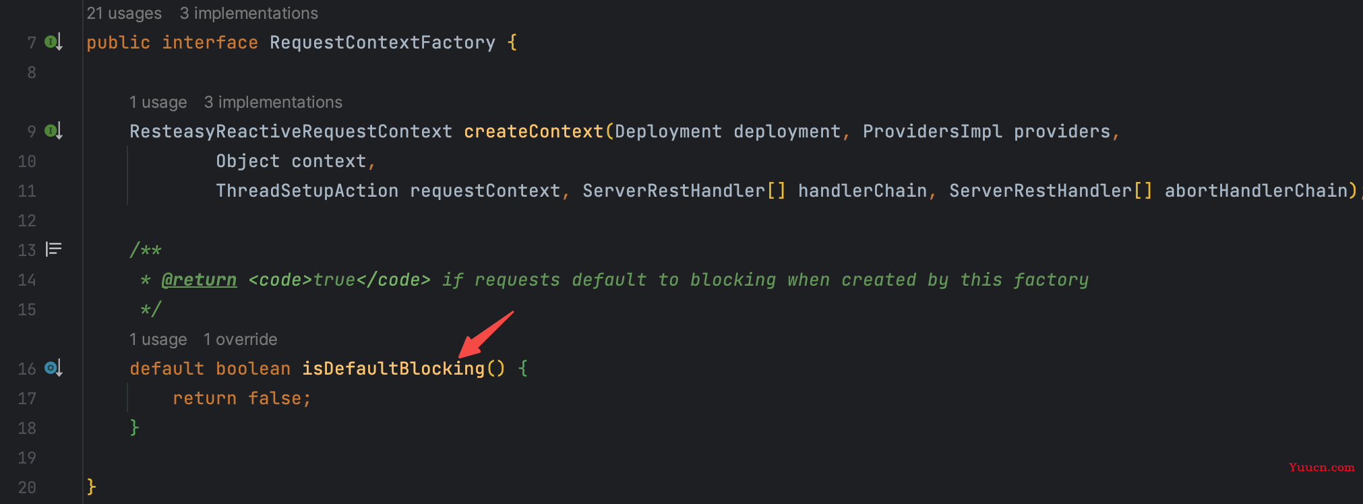Click the ThreadSetupAction parameter type
The width and height of the screenshot is (1363, 504).
(x=307, y=191)
